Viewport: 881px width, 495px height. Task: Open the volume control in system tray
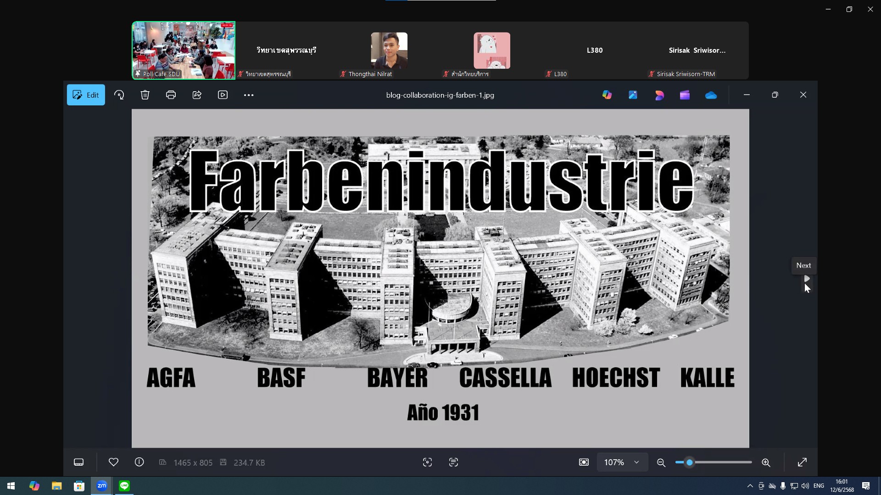point(805,486)
